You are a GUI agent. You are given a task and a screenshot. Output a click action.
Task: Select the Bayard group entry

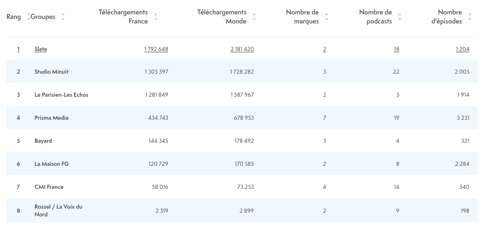(x=43, y=141)
